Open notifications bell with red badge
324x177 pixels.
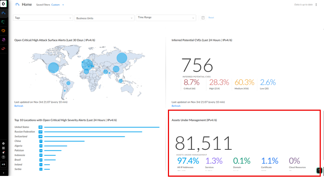(3, 152)
